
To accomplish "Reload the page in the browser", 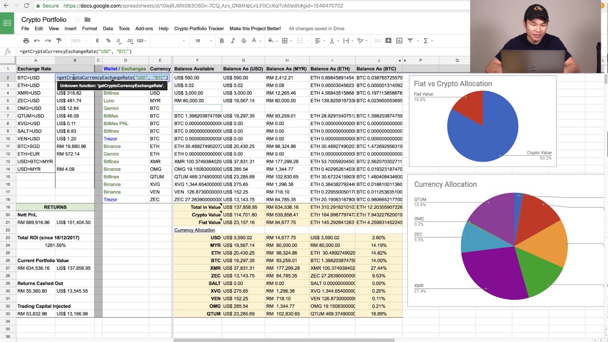I will pos(26,6).
